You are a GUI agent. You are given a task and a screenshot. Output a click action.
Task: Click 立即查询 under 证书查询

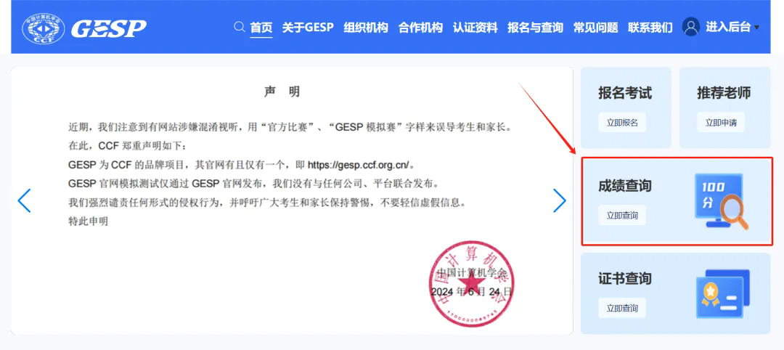[622, 308]
